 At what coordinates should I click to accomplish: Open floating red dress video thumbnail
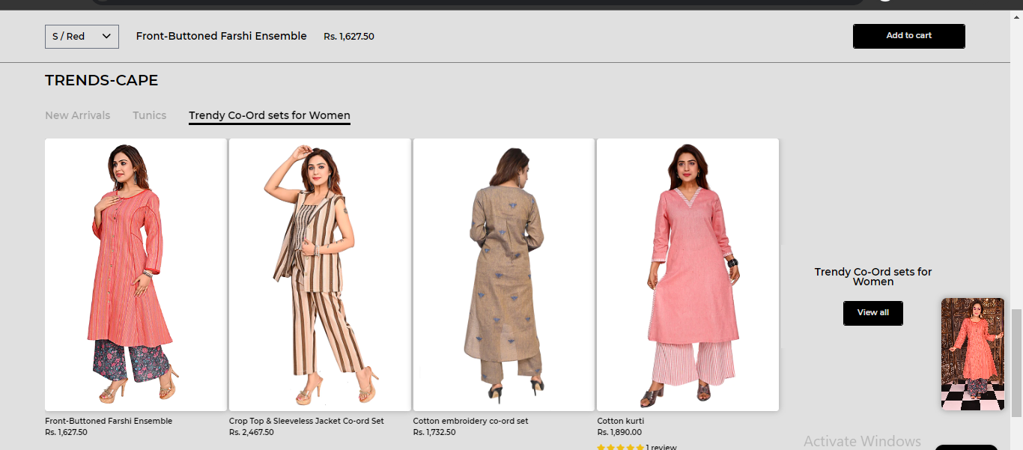click(x=973, y=354)
